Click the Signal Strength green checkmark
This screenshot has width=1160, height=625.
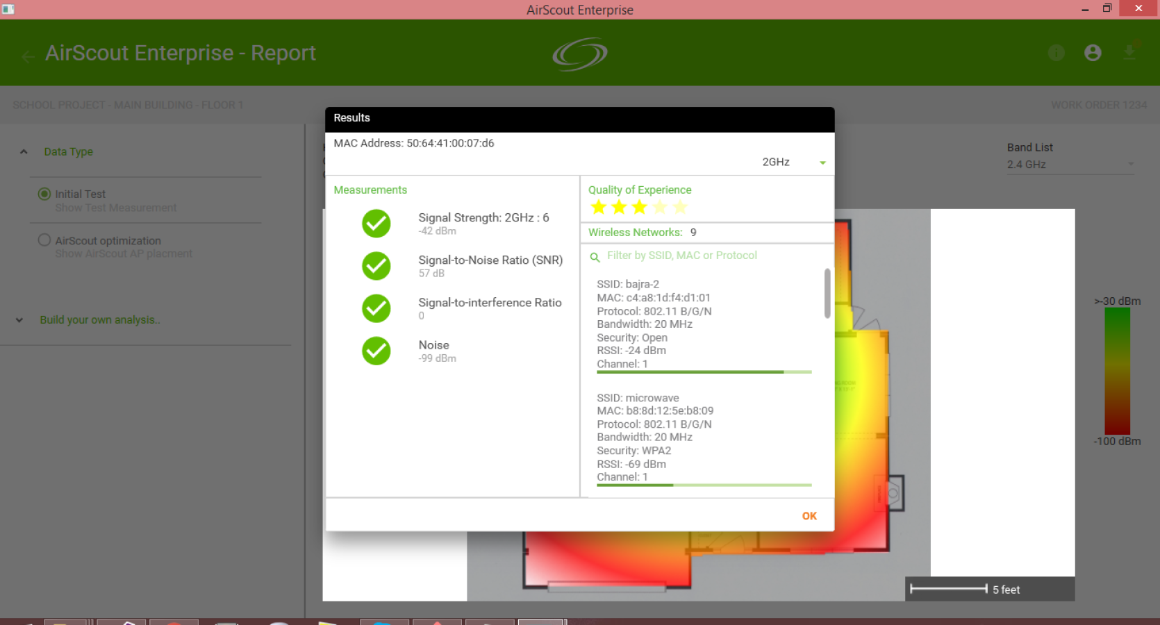click(376, 224)
